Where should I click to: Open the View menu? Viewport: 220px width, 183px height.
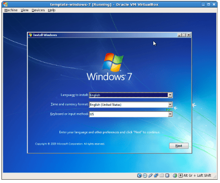[x=25, y=10]
